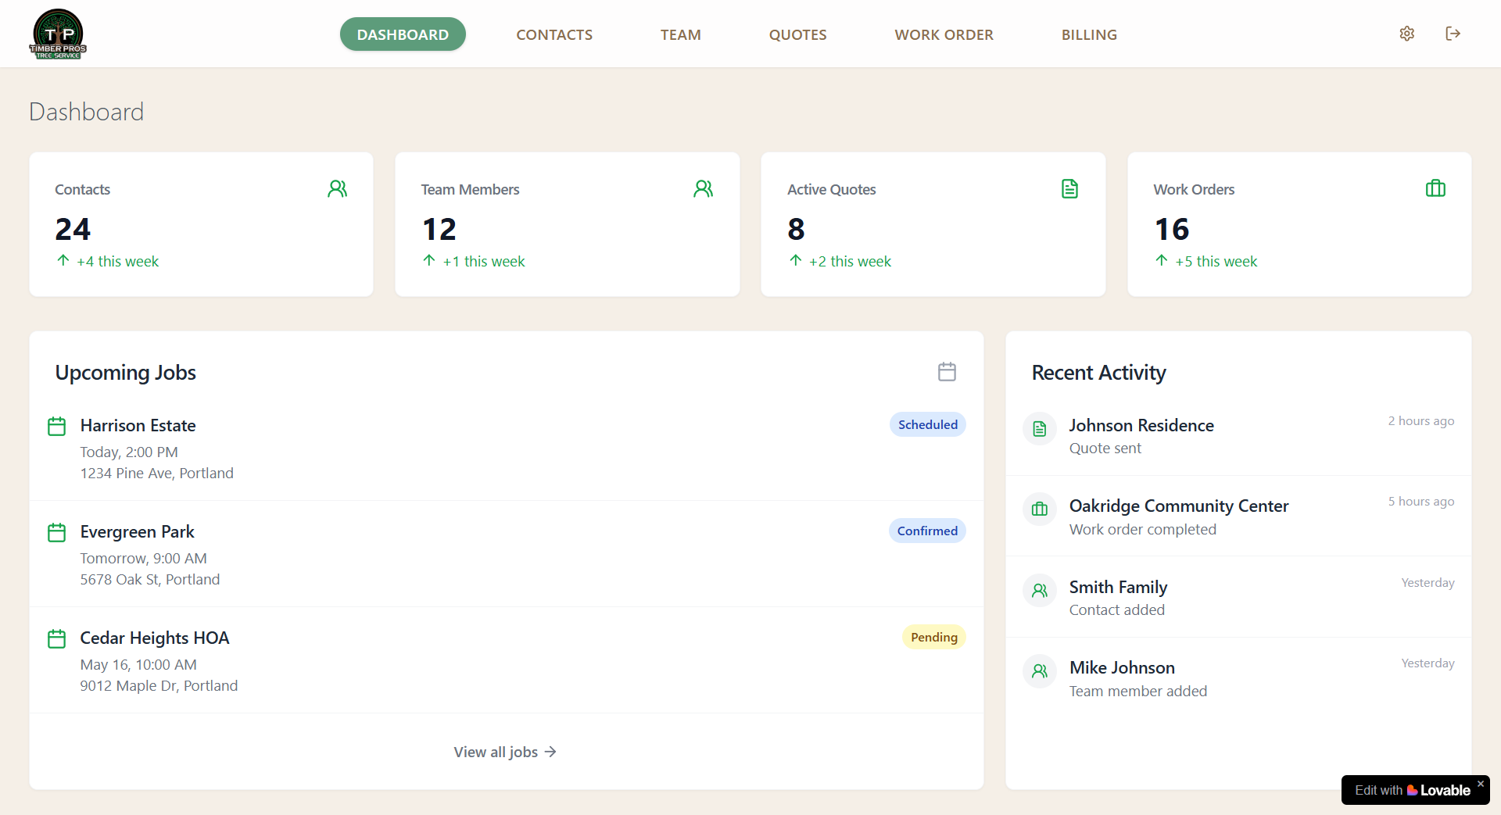Click the View all jobs link
Viewport: 1501px width, 815px height.
click(506, 752)
